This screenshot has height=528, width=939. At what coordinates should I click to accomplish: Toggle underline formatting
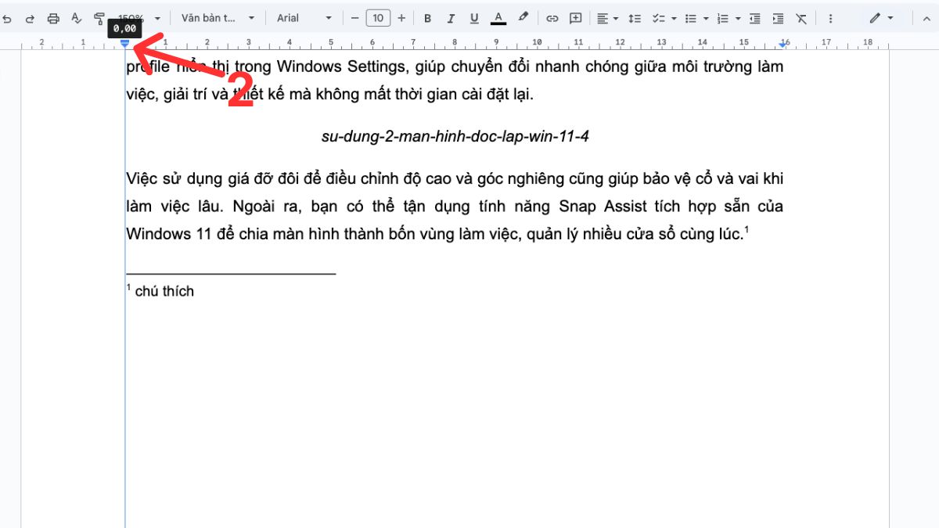tap(474, 18)
